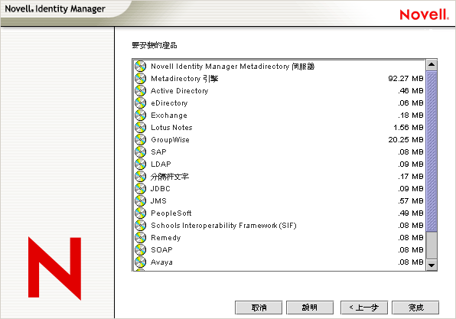Click the 取消 cancel button
The width and height of the screenshot is (456, 319).
click(259, 308)
